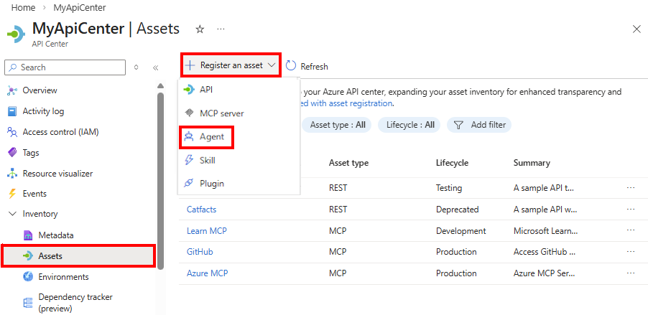Click the sidebar scrollbar up arrow

click(x=161, y=86)
